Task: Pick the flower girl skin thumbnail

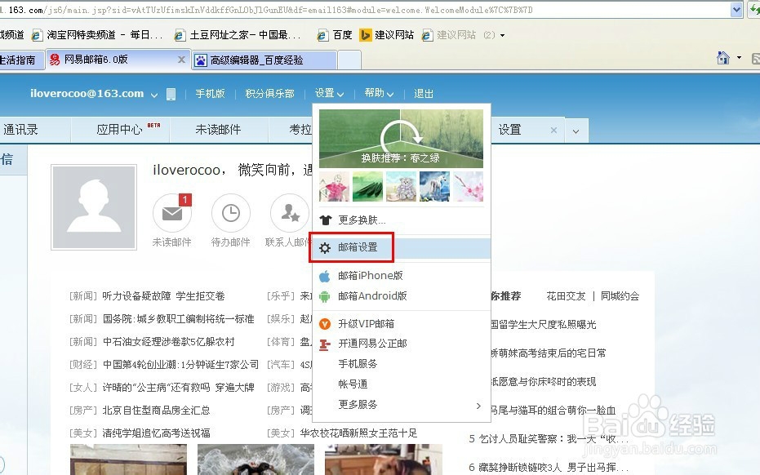Action: 334,187
